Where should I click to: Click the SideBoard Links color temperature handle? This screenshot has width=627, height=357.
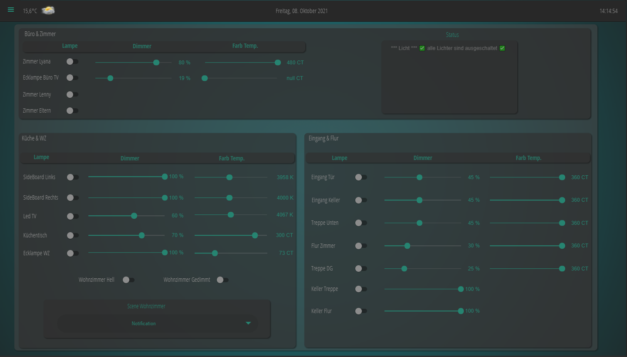point(229,177)
